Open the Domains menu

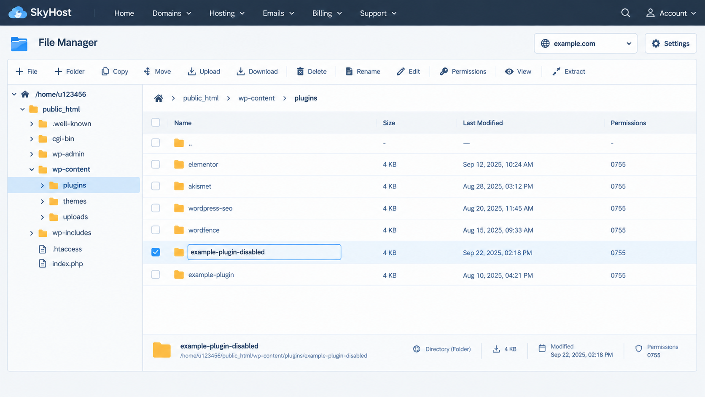(x=172, y=13)
